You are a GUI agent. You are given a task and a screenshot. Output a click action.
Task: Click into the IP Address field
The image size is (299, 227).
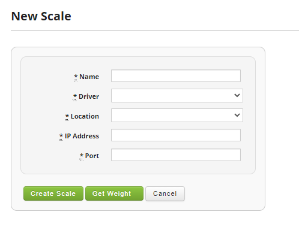pyautogui.click(x=176, y=135)
